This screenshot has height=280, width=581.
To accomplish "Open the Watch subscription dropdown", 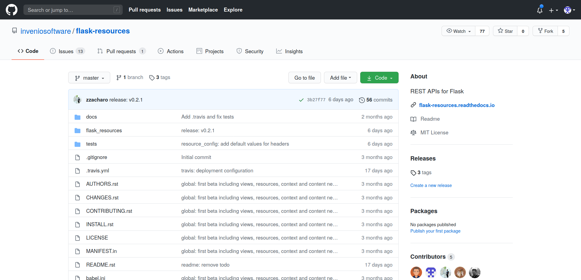I will (459, 31).
